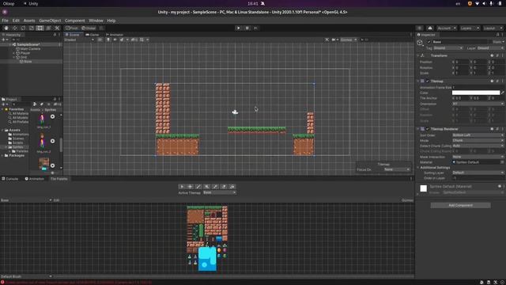The width and height of the screenshot is (506, 285).
Task: Start Play mode
Action: coord(239,28)
